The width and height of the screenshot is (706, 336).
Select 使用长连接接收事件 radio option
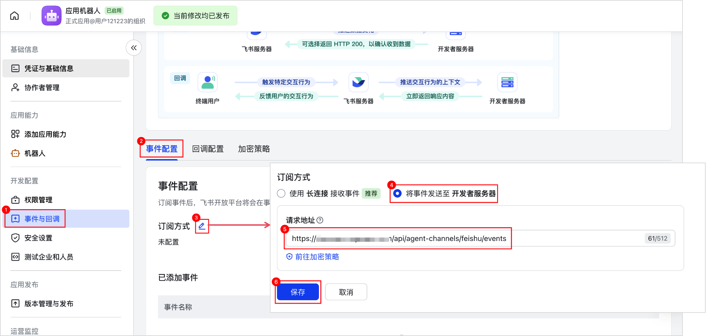[x=281, y=194]
